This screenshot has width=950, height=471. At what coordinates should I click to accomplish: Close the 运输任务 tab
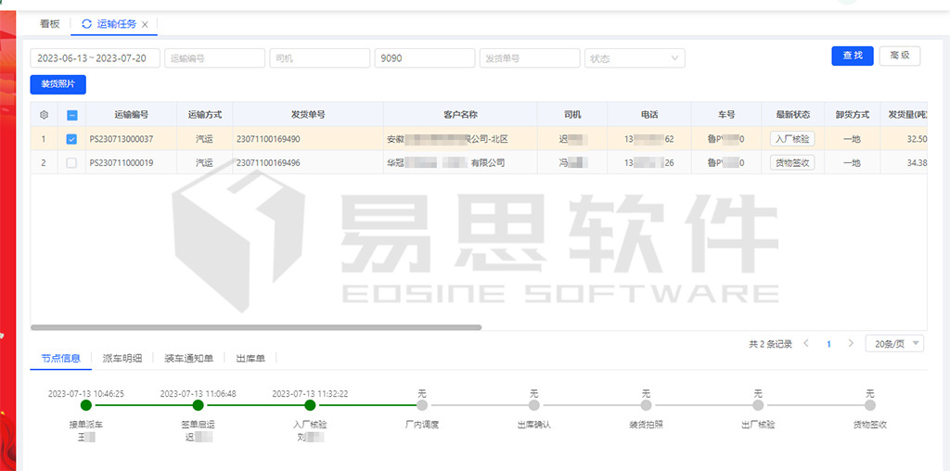pyautogui.click(x=145, y=24)
